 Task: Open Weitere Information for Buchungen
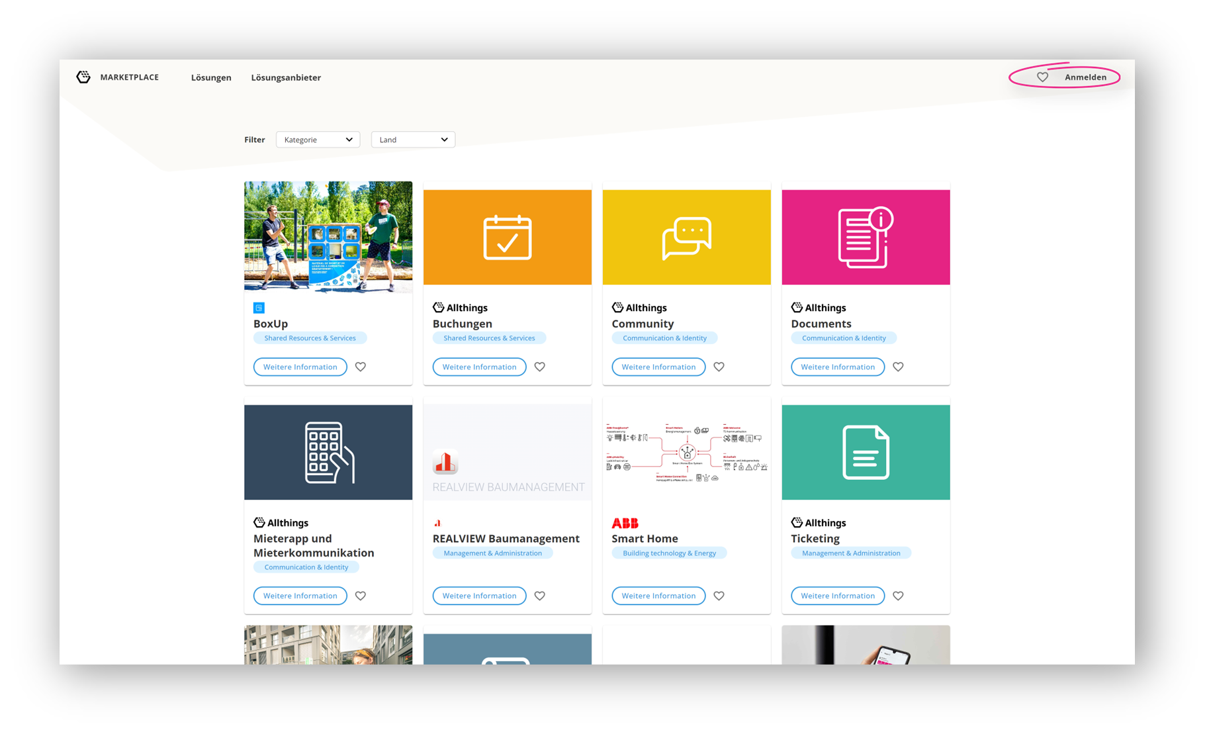tap(480, 367)
